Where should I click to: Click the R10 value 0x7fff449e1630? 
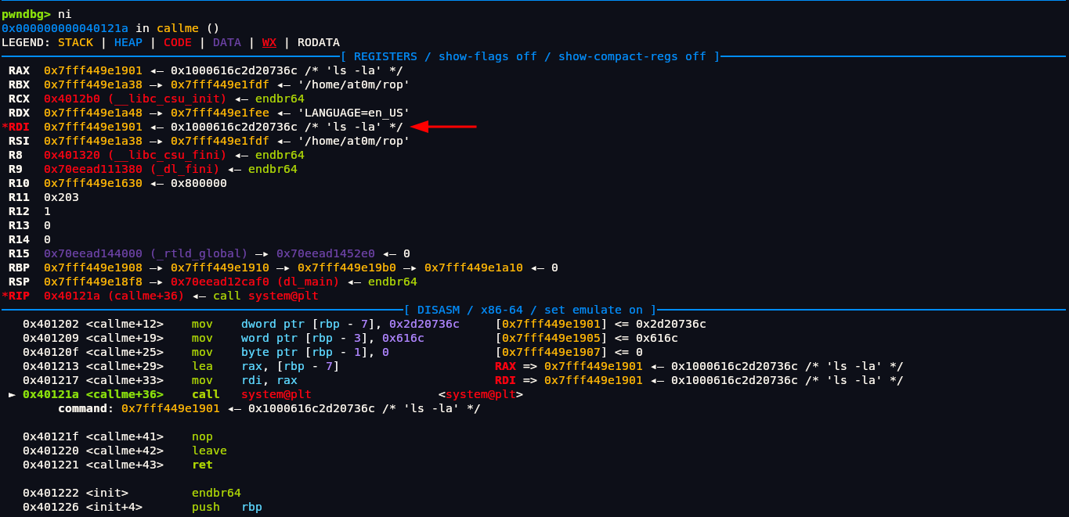pyautogui.click(x=93, y=183)
